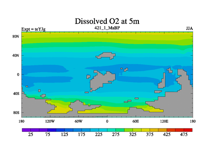Select the 40S latitude tick label

[x=16, y=94]
